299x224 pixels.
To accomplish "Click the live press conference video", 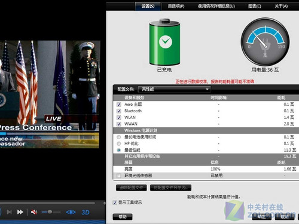I will click(x=50, y=94).
